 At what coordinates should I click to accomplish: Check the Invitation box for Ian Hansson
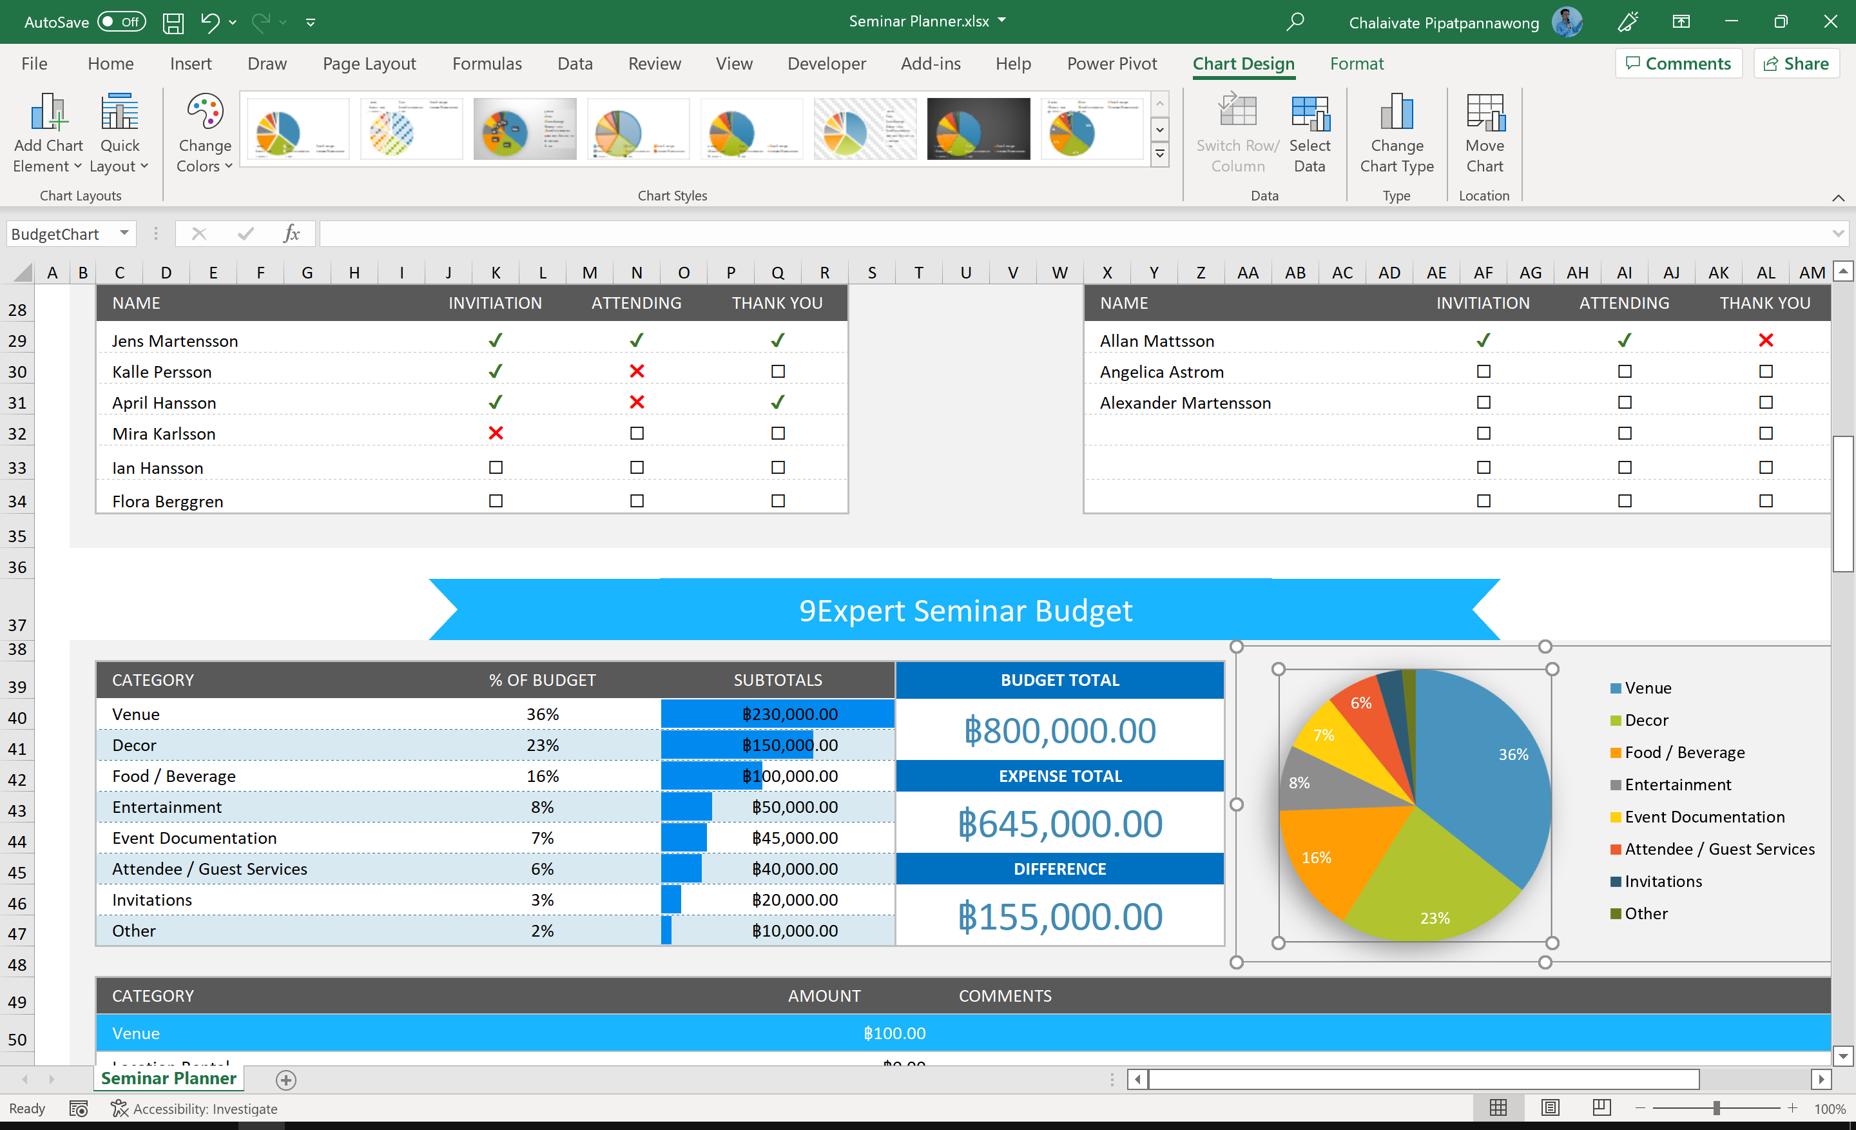pos(495,467)
